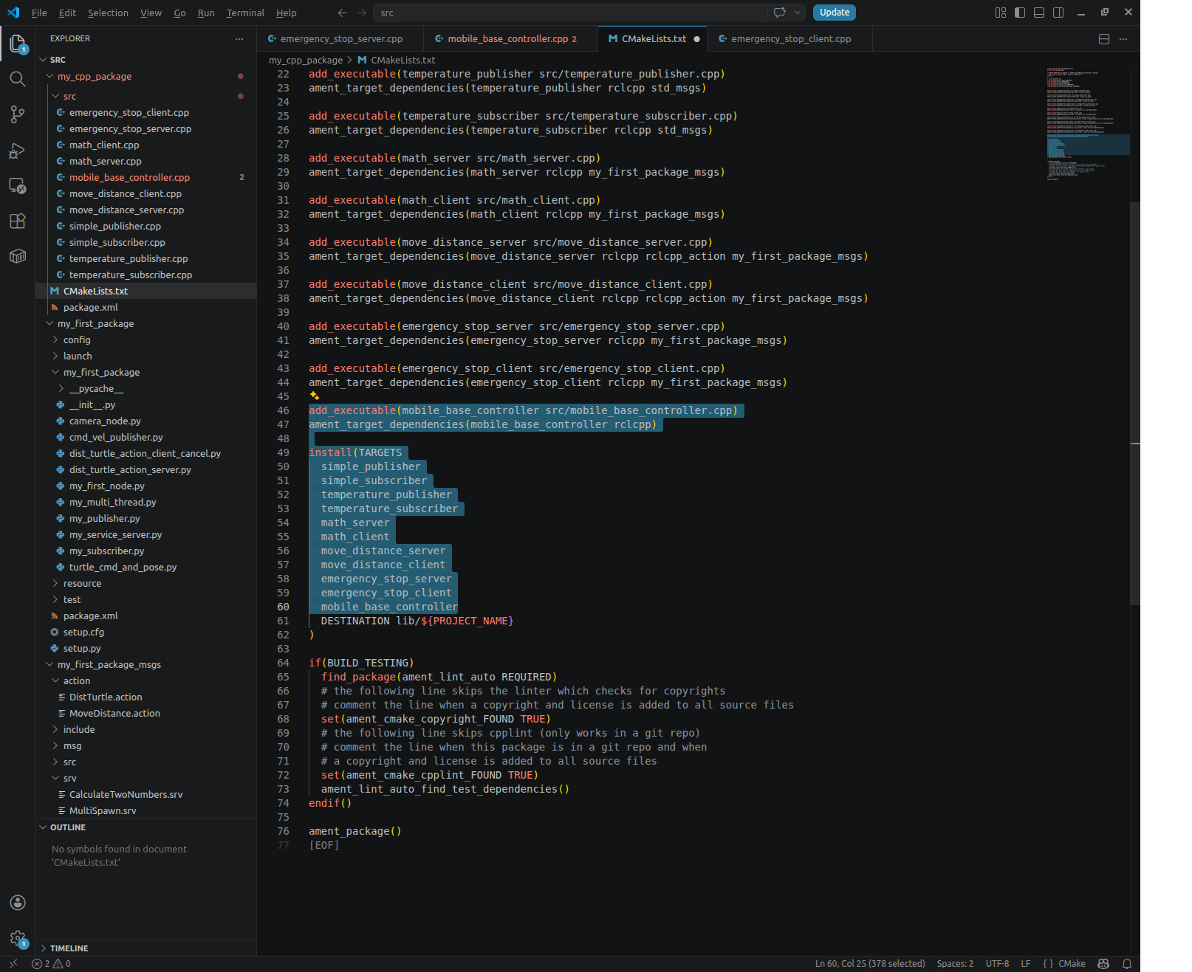Click the command center search field
1192x972 pixels.
pyautogui.click(x=570, y=13)
